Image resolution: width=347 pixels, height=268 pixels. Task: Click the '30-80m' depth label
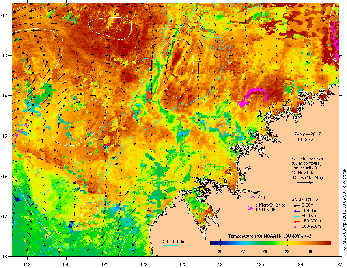(309, 211)
